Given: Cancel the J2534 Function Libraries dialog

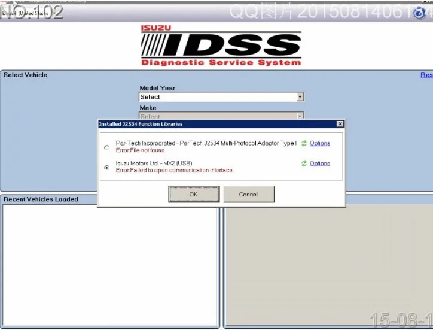Looking at the screenshot, I should click(249, 194).
